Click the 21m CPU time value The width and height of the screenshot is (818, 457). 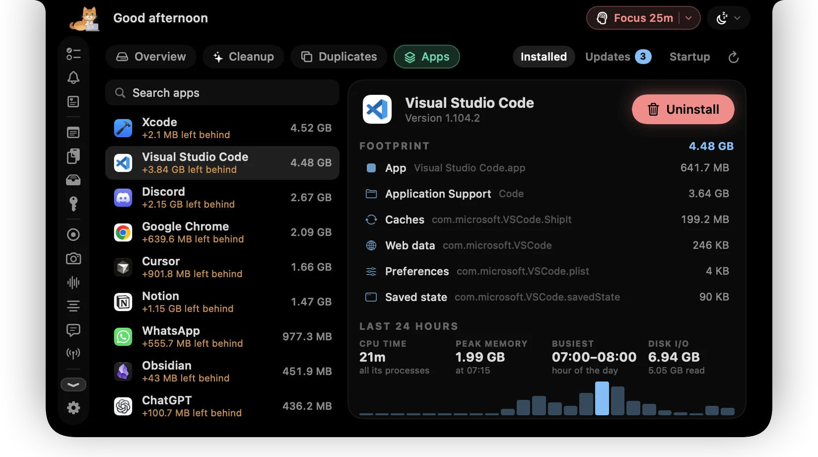point(372,357)
